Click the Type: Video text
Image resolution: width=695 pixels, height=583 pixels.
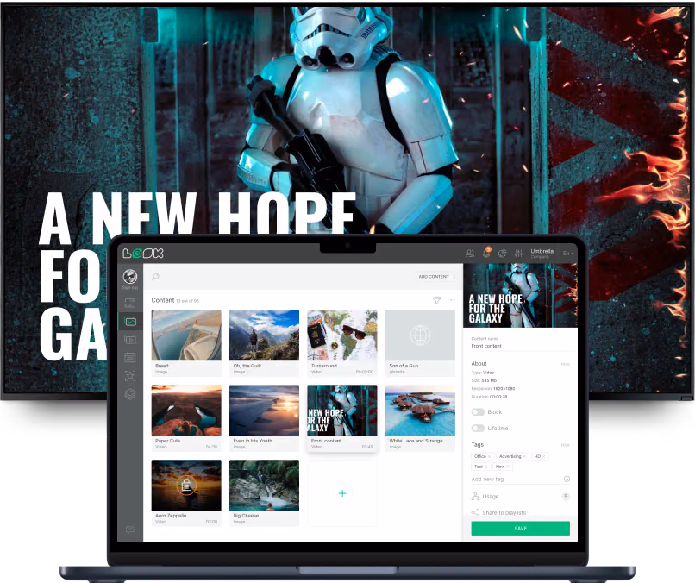point(483,373)
